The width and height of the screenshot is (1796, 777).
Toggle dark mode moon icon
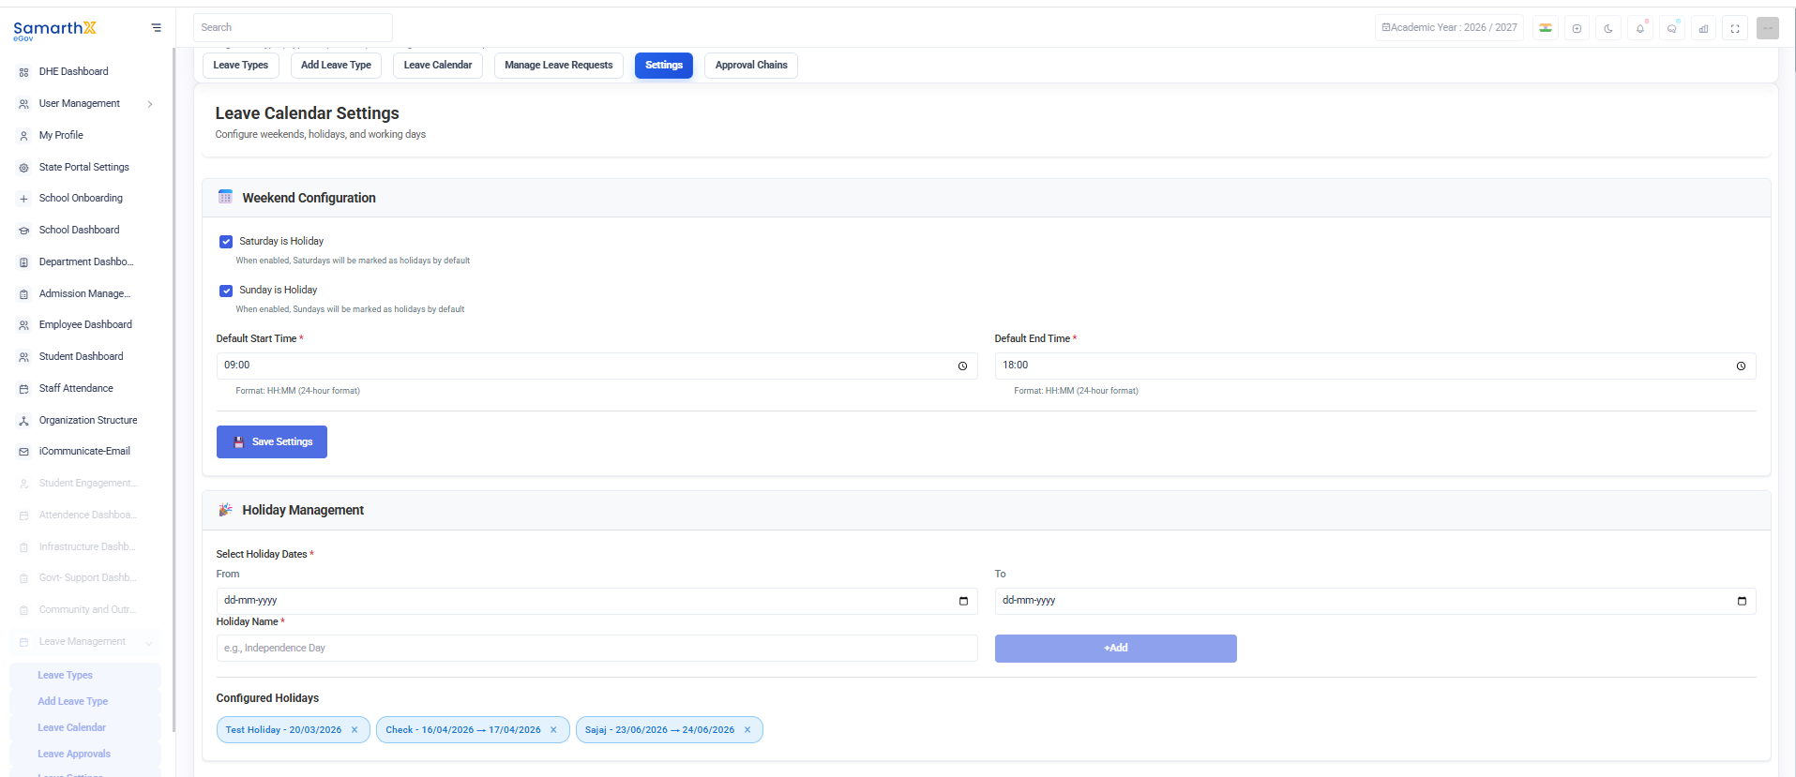click(x=1608, y=28)
